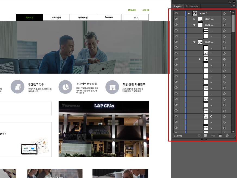Click the filled target circle of the selected sublayer

(x=224, y=59)
